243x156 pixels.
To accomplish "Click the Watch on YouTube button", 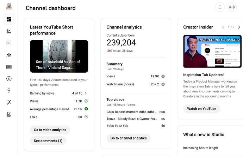I will coord(201,109).
